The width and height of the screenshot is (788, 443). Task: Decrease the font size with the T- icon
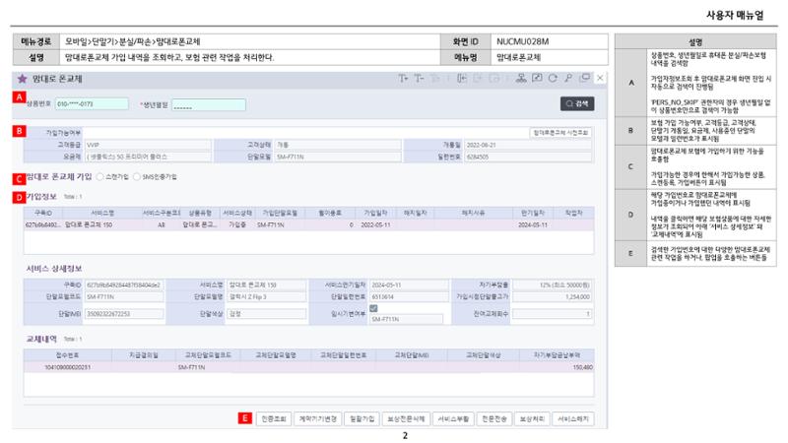point(419,79)
